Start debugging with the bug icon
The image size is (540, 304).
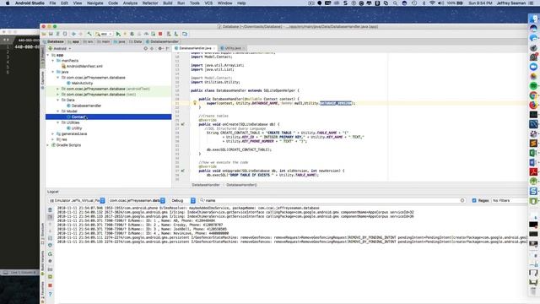pos(132,34)
